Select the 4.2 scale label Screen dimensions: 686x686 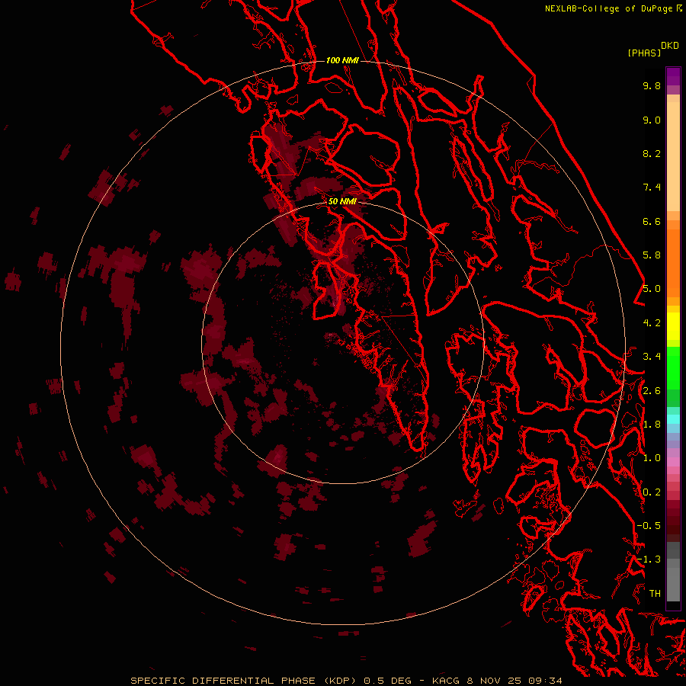click(x=652, y=323)
